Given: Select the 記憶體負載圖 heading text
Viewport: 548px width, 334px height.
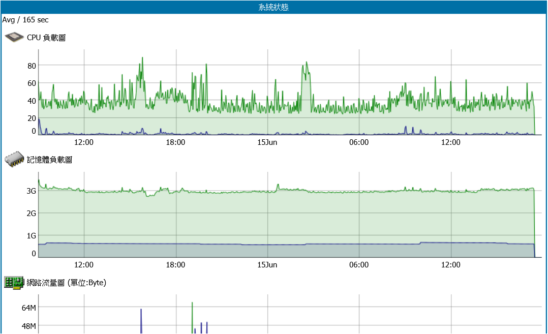Looking at the screenshot, I should pyautogui.click(x=50, y=160).
